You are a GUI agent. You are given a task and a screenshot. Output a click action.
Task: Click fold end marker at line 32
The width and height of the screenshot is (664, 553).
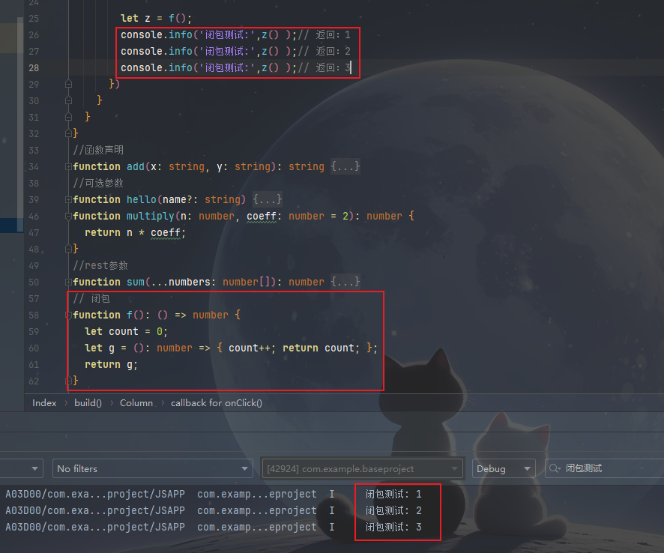click(68, 133)
